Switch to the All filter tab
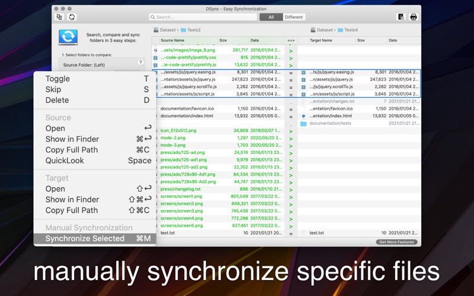 [271, 17]
